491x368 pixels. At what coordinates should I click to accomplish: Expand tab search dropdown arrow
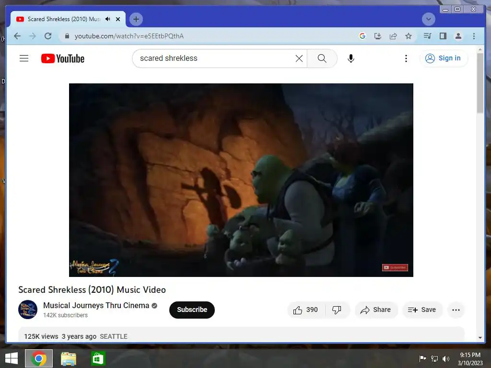tap(428, 19)
